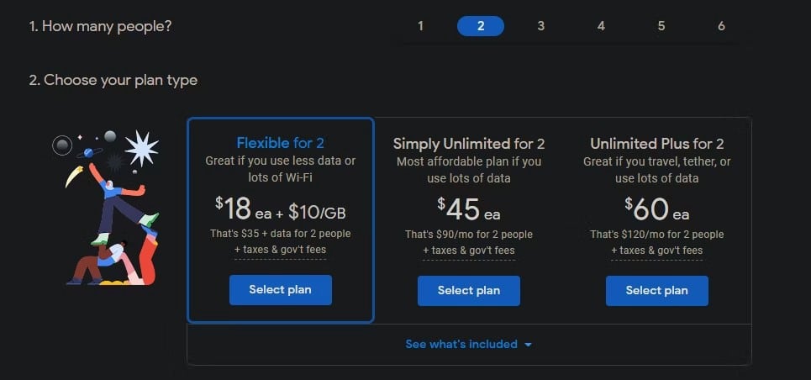Select plan under Simply Unlimited
811x380 pixels.
tap(469, 290)
